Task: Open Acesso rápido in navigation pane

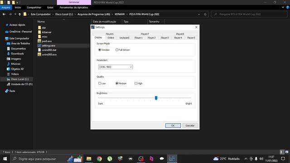Action: (x=17, y=25)
